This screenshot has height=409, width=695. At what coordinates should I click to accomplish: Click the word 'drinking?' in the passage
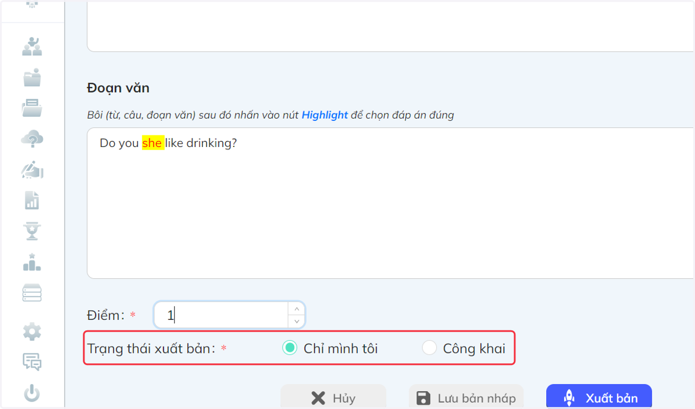click(x=211, y=143)
